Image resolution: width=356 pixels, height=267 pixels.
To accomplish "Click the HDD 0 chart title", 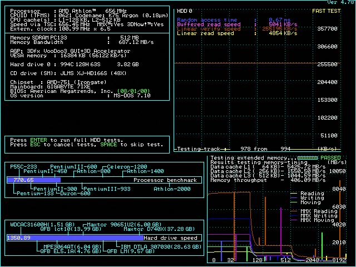I will [185, 11].
